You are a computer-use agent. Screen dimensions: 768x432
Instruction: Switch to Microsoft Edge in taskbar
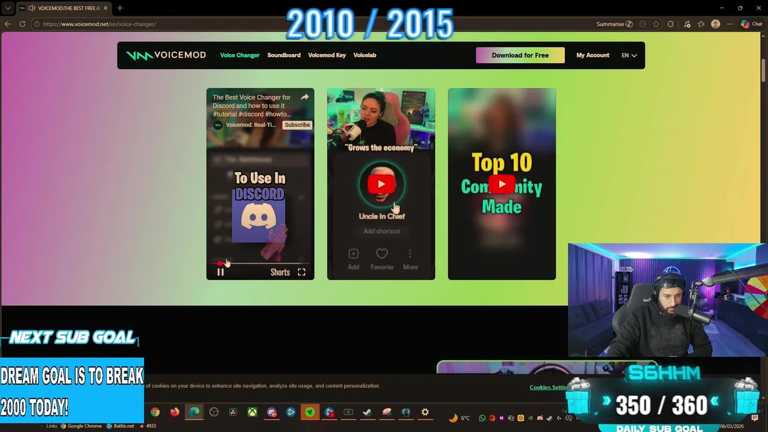click(194, 412)
